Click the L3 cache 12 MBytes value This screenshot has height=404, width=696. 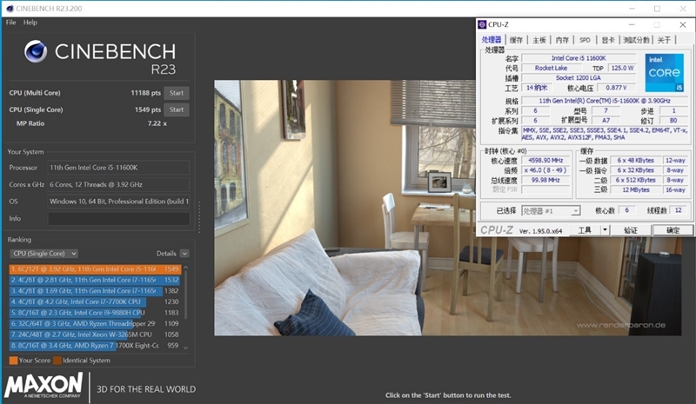click(636, 189)
